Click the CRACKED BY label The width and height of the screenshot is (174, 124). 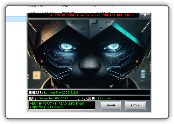tap(87, 98)
